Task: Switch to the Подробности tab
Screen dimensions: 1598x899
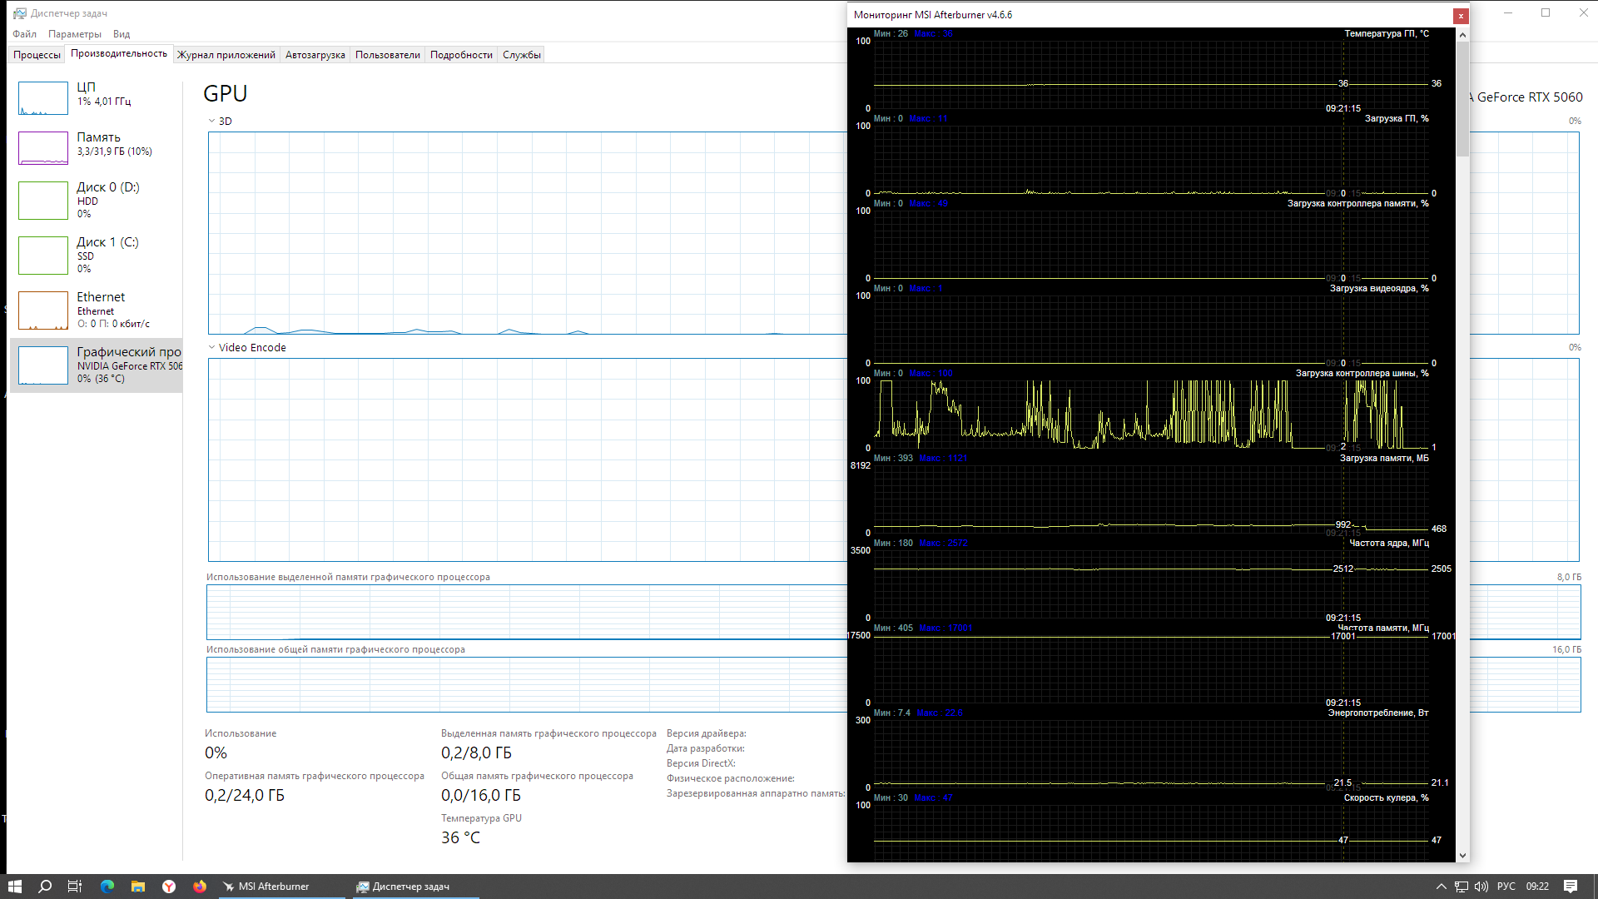Action: coord(461,55)
